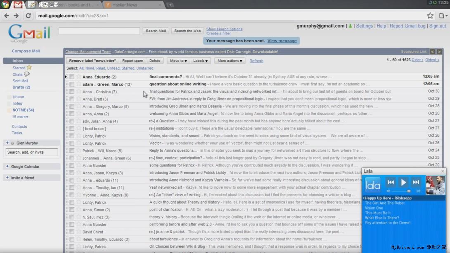
Task: Adjust the Lala volume slider
Action: [x=402, y=191]
